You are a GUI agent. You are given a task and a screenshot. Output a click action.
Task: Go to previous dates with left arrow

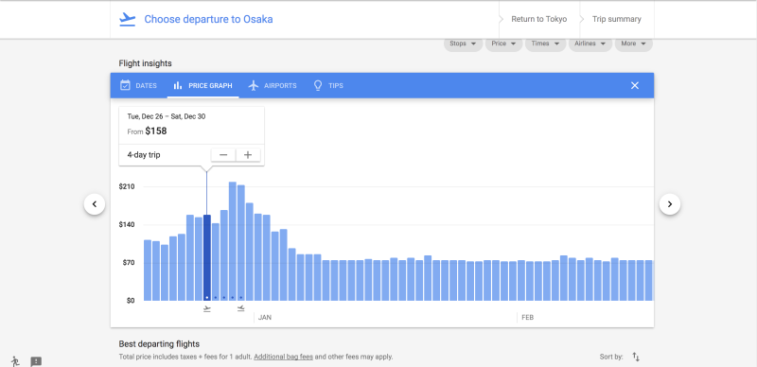coord(95,204)
